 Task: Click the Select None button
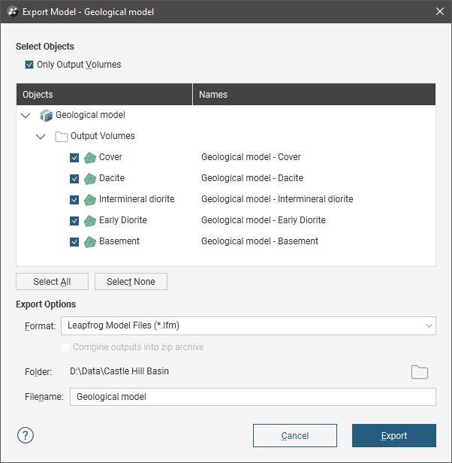point(131,281)
